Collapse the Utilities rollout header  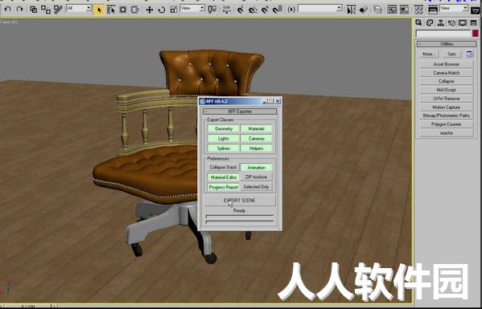tap(447, 44)
